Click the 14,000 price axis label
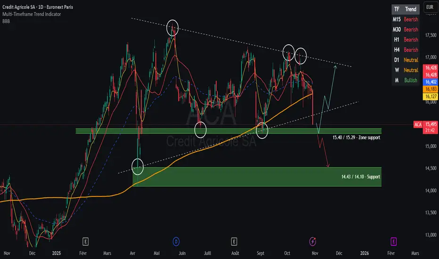 pyautogui.click(x=431, y=190)
